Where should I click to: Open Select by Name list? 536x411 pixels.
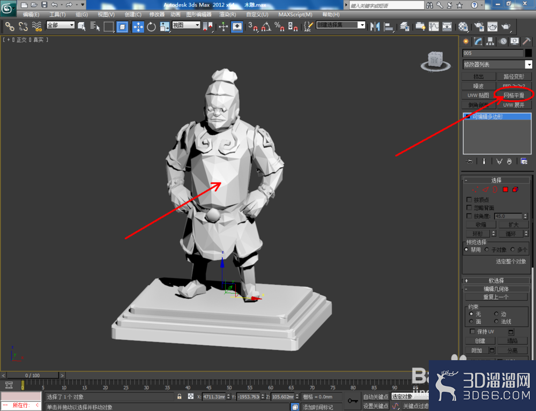[x=95, y=26]
